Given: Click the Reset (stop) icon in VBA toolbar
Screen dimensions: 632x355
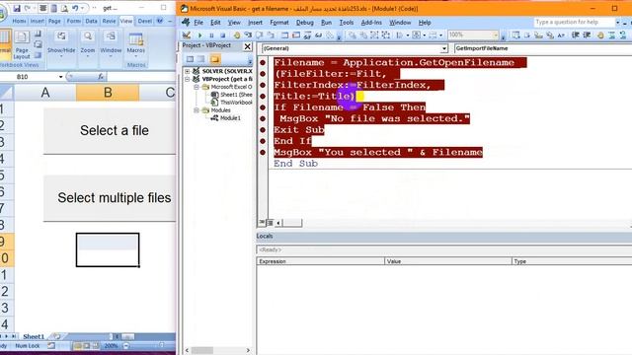Looking at the screenshot, I should (x=222, y=35).
